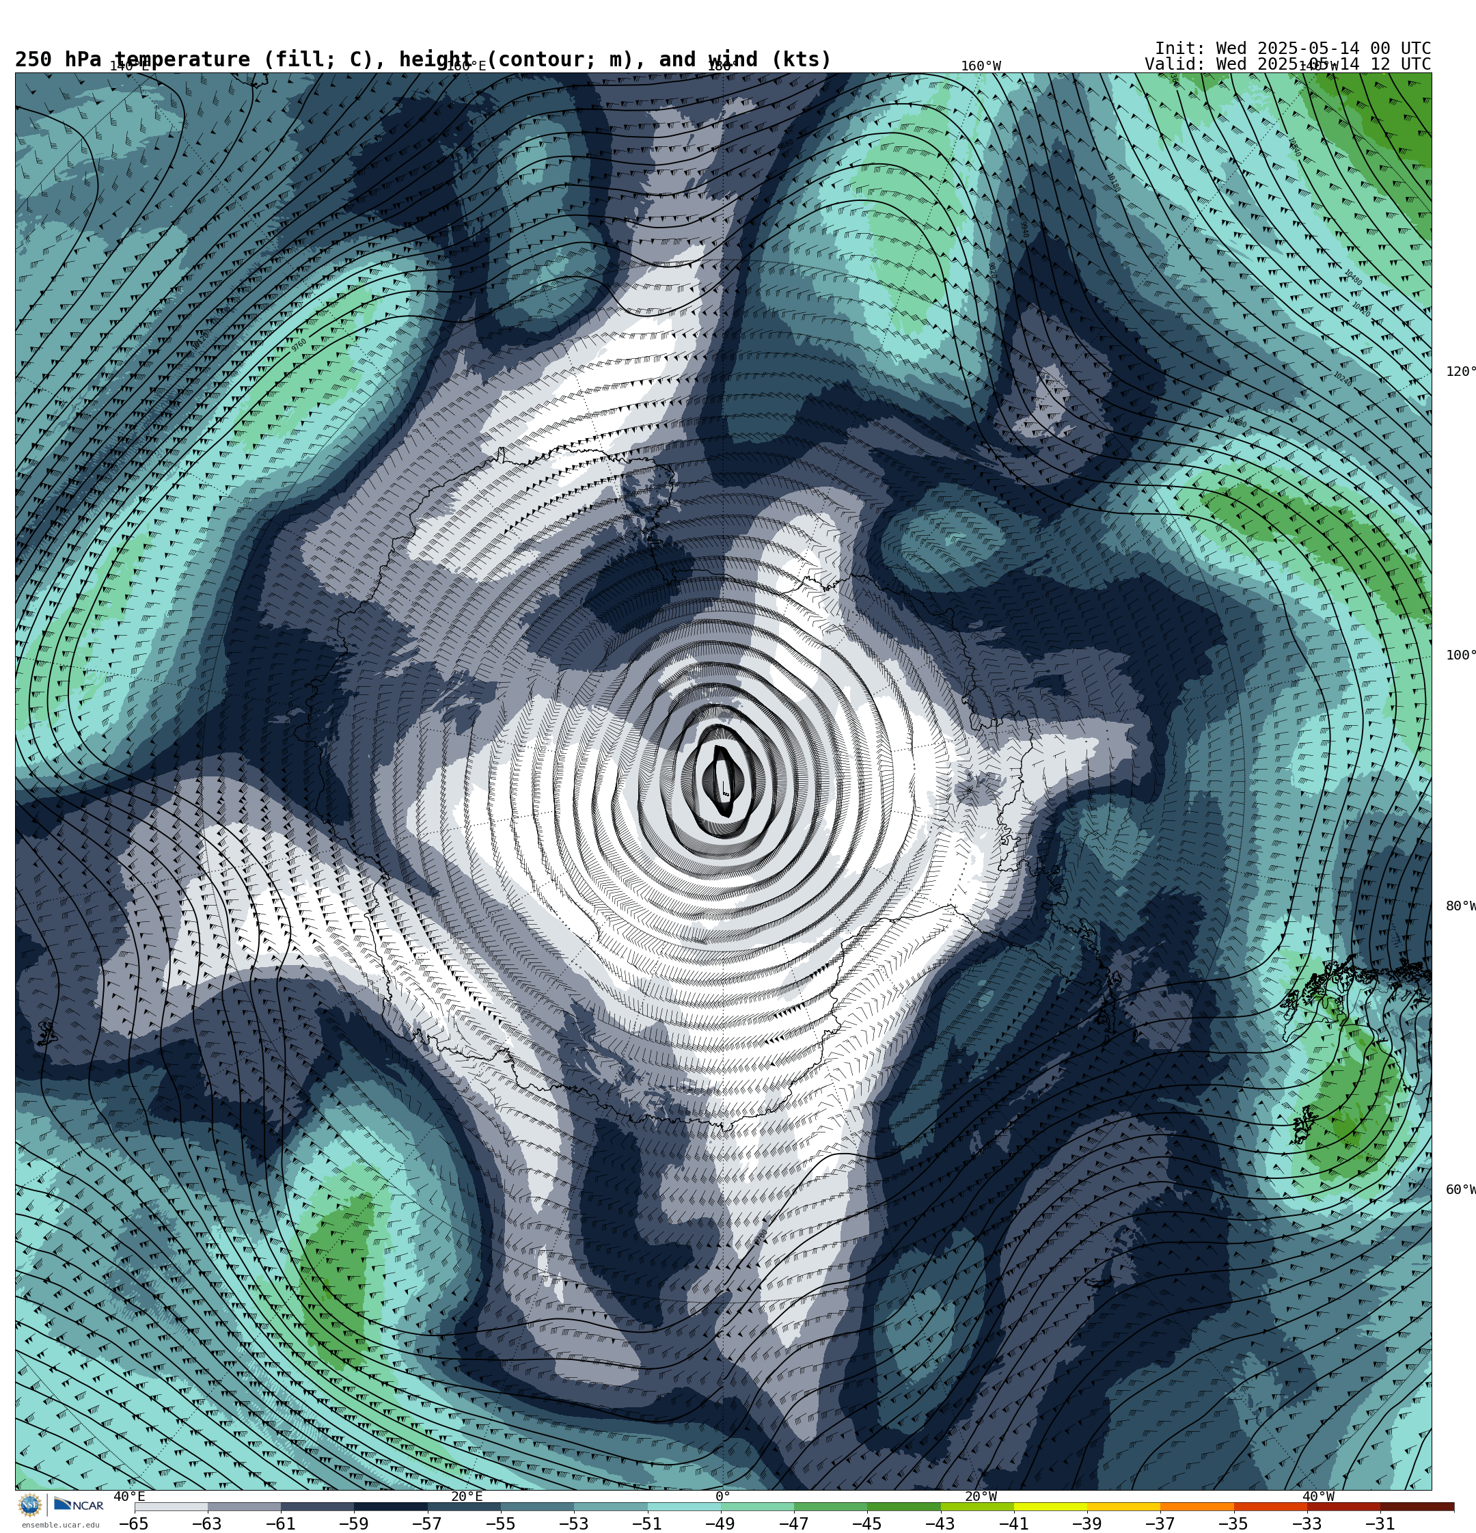Pick the red-orange swatch between -35 and -33
This screenshot has height=1533, width=1476.
[1271, 1506]
